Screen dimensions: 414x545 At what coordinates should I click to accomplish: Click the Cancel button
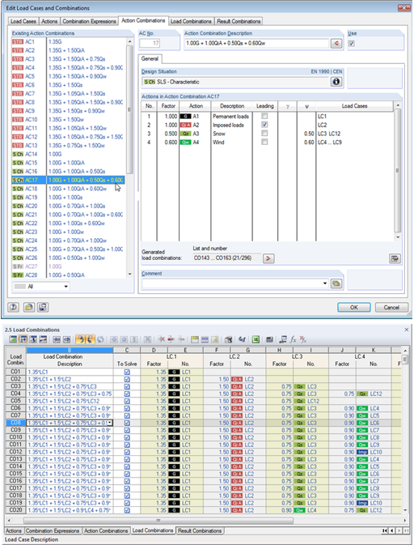point(391,307)
